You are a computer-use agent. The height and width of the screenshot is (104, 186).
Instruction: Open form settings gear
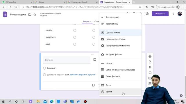147,14
